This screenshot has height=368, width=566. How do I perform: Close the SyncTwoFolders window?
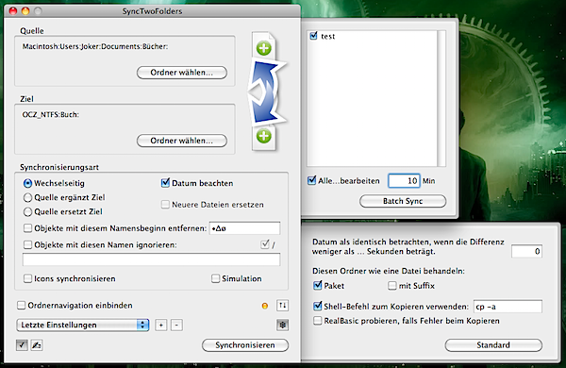pyautogui.click(x=13, y=10)
